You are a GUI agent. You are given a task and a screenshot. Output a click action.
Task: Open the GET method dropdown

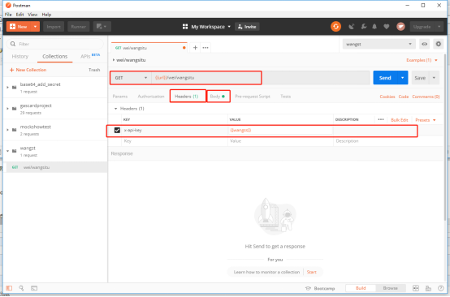pyautogui.click(x=131, y=78)
